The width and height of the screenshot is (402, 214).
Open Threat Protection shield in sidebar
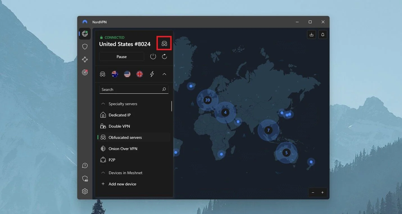point(85,47)
